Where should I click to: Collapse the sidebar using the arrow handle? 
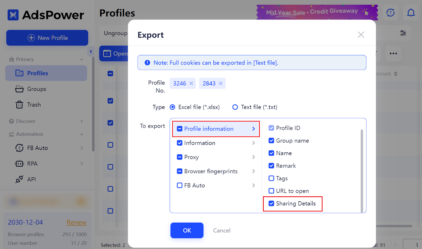pos(91,51)
